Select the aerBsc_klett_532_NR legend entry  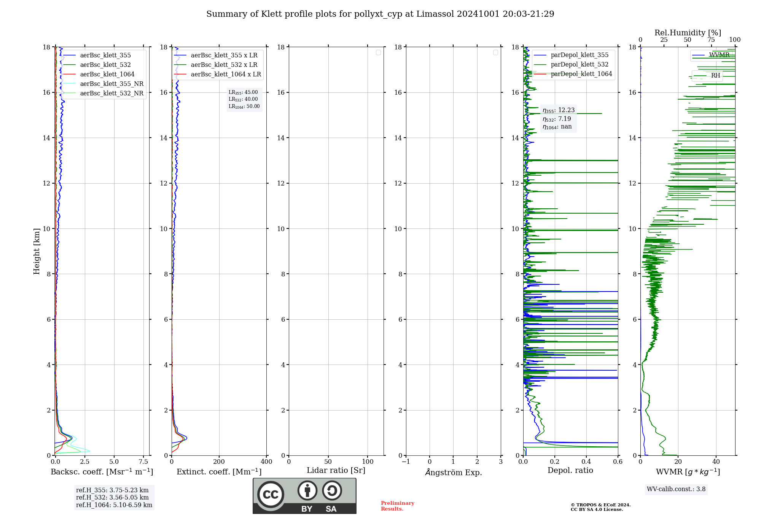coord(103,94)
